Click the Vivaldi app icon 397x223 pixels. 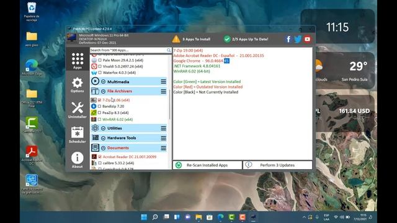94,66
